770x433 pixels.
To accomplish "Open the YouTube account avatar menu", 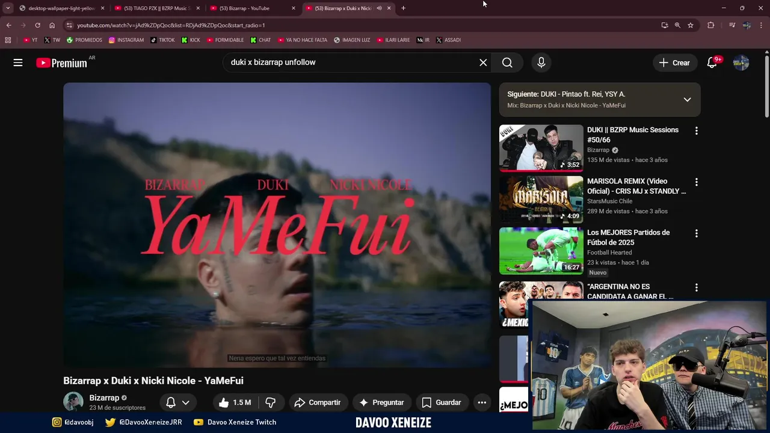I will (x=741, y=63).
